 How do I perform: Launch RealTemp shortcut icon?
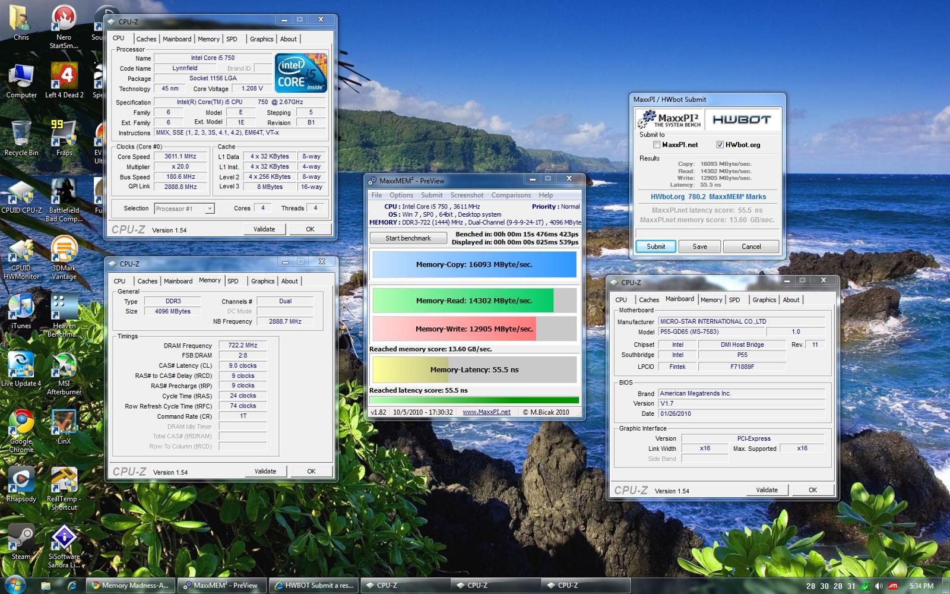pyautogui.click(x=64, y=488)
